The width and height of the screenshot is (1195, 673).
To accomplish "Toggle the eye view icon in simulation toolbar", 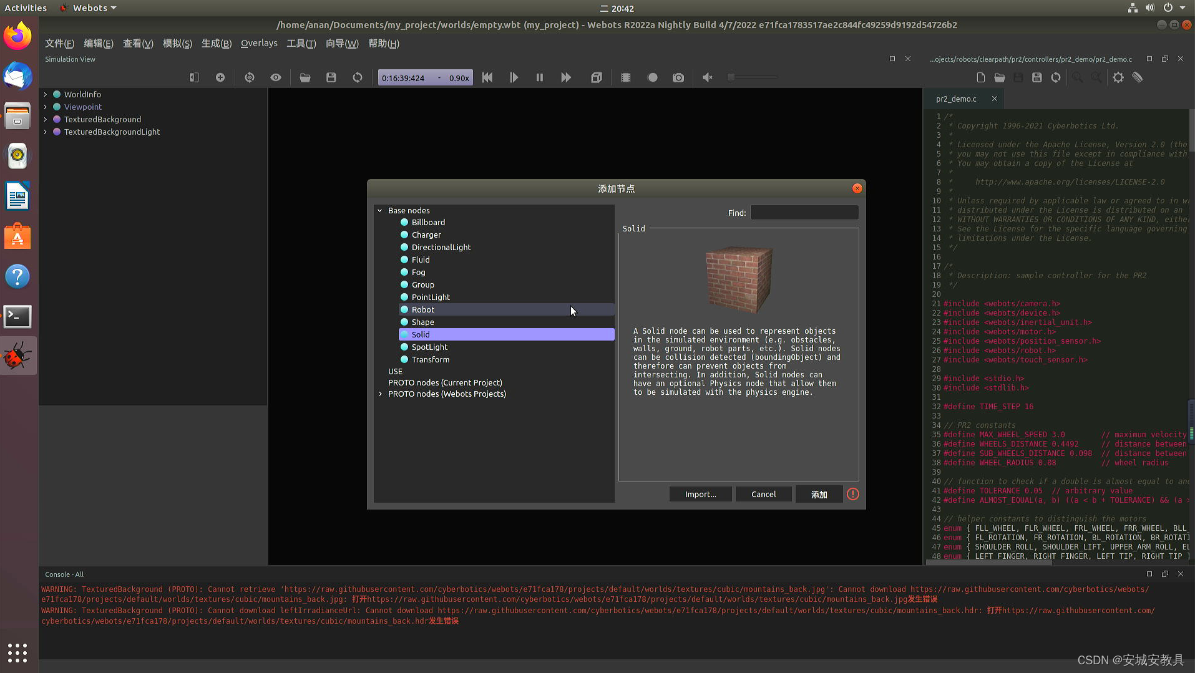I will pyautogui.click(x=276, y=77).
